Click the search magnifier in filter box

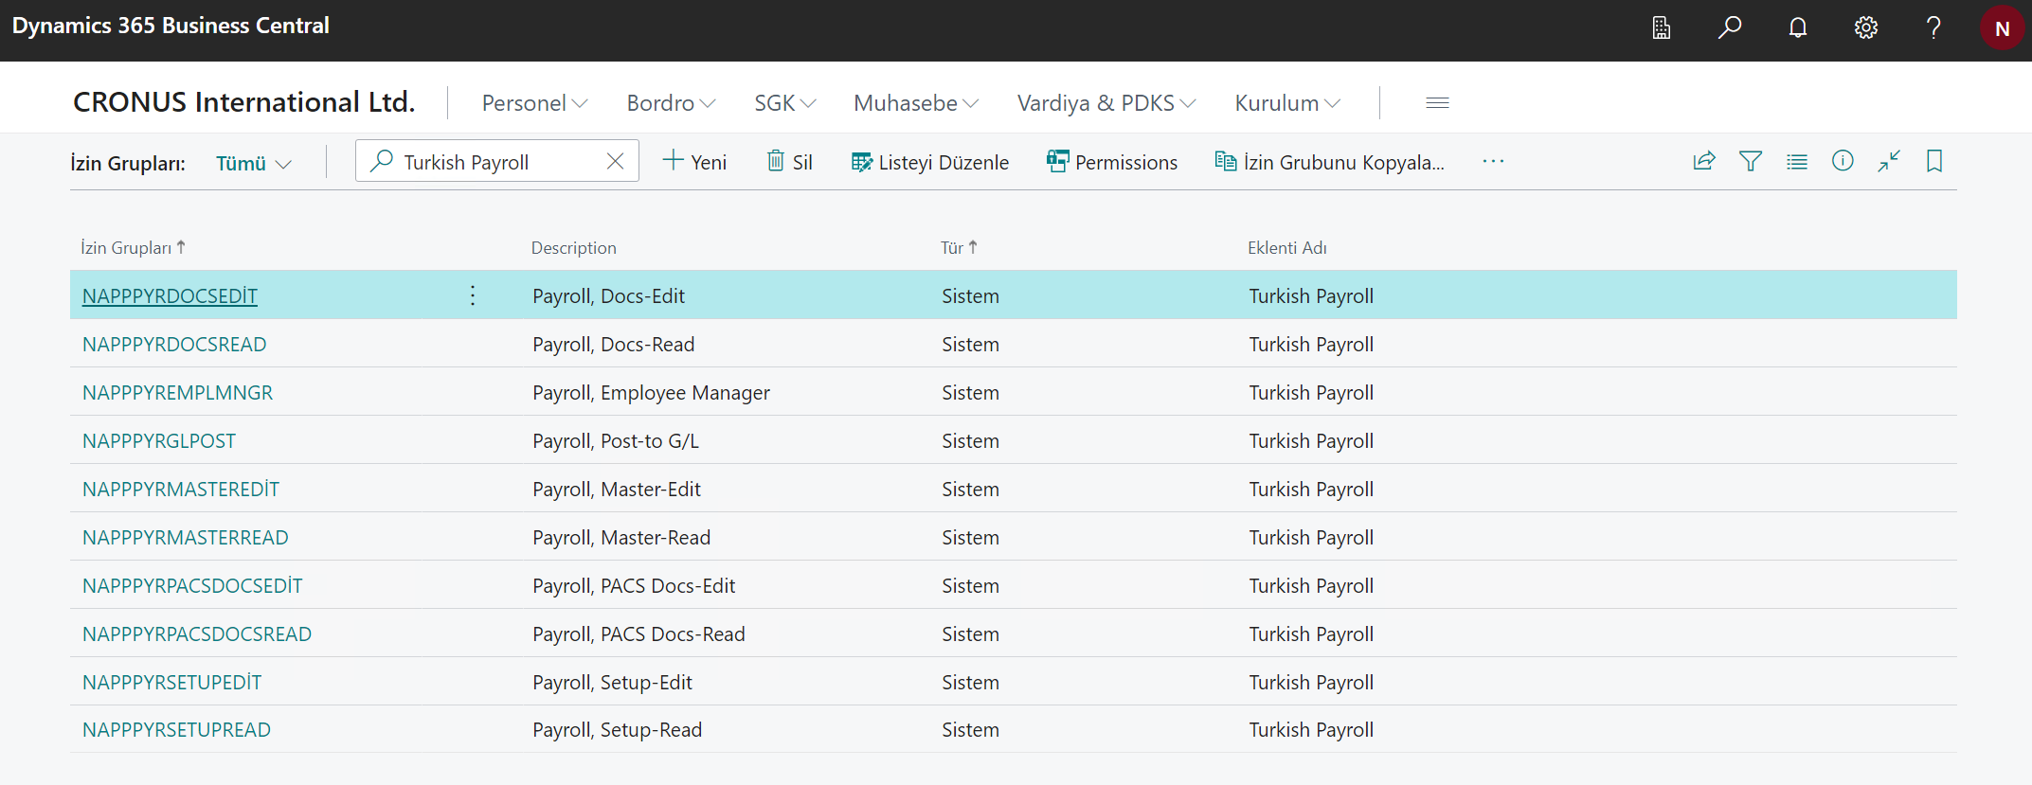tap(382, 161)
